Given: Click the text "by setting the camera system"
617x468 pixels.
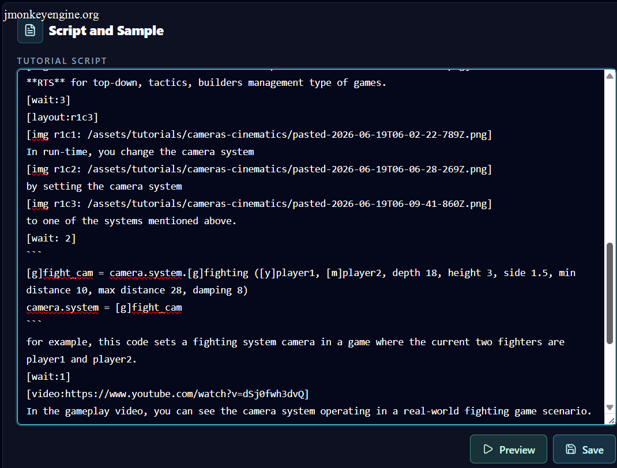Looking at the screenshot, I should (x=104, y=186).
